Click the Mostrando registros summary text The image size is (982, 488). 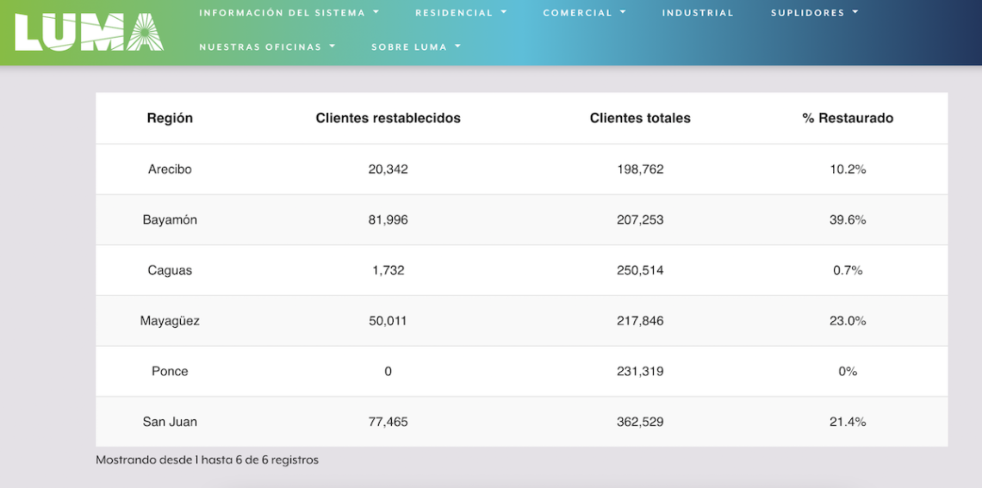[x=207, y=460]
